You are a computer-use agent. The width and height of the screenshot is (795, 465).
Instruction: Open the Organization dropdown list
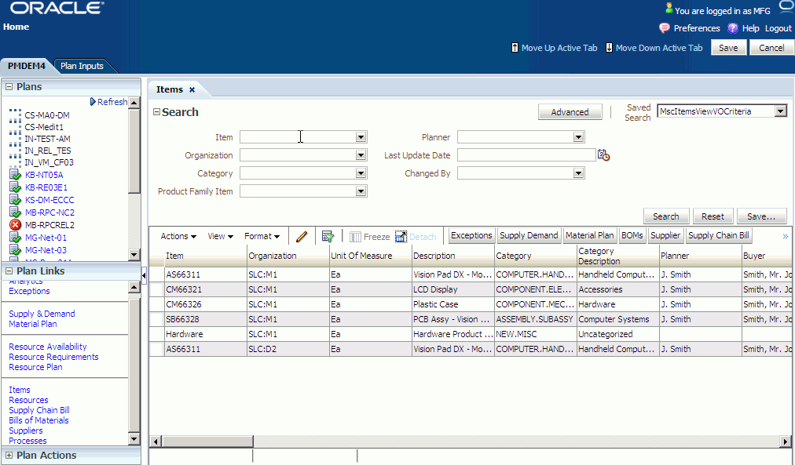[361, 154]
